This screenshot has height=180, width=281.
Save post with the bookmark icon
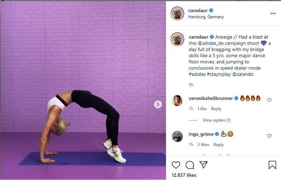[272, 165]
